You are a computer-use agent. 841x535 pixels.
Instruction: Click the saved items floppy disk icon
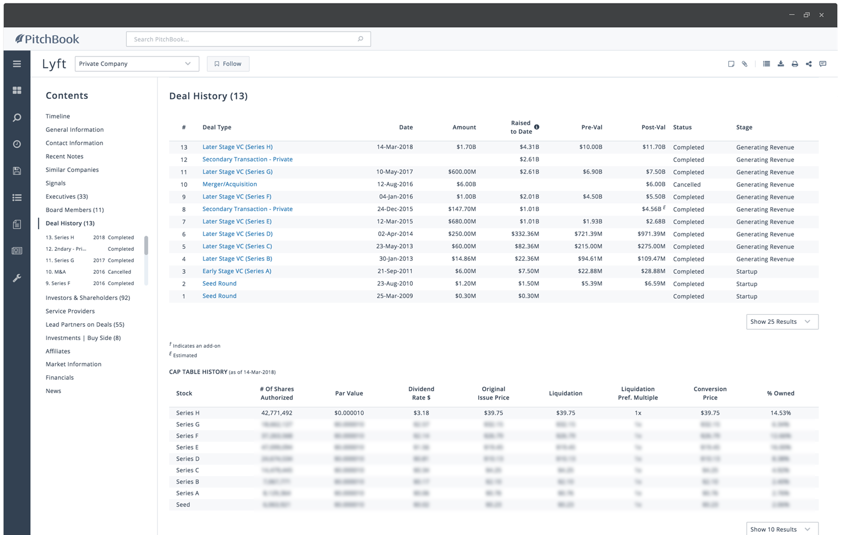point(17,171)
